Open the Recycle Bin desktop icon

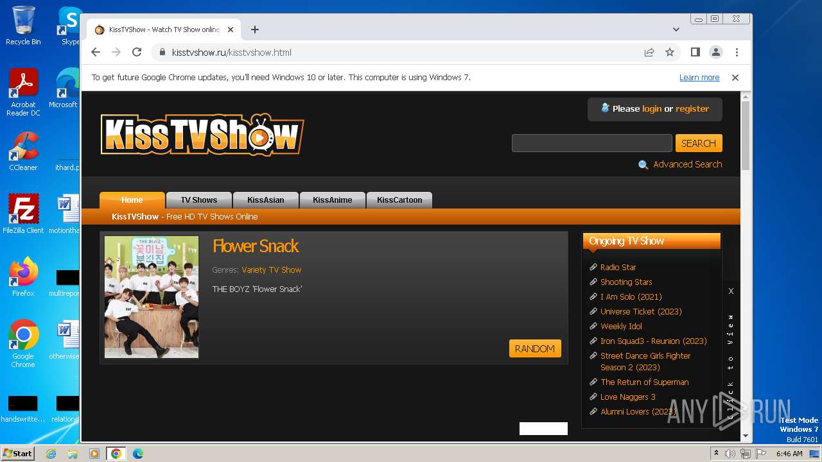click(23, 26)
